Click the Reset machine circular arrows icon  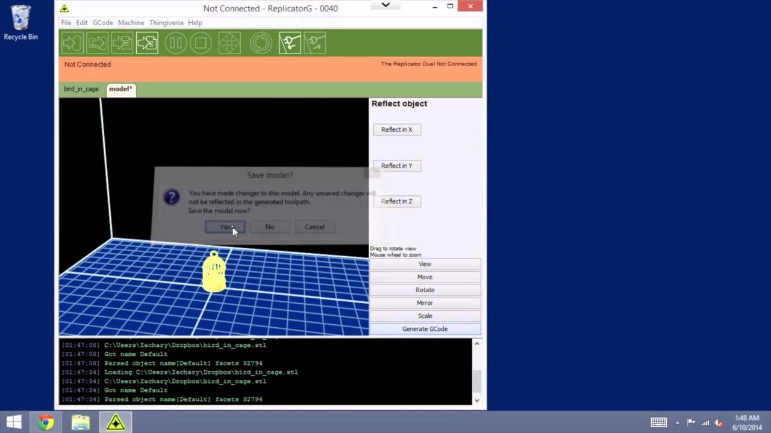(x=261, y=43)
